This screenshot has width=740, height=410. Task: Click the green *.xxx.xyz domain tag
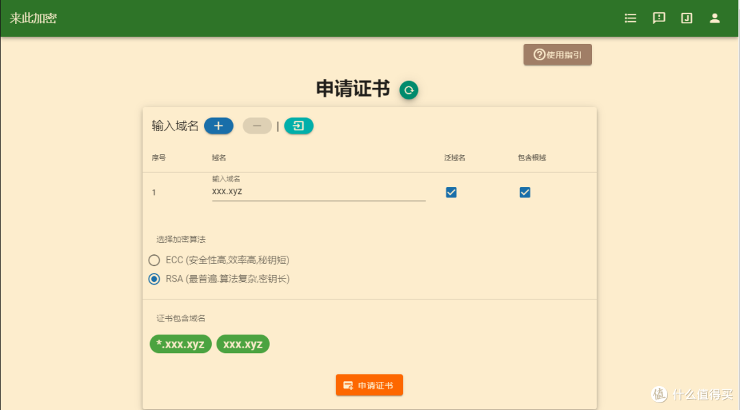[180, 343]
